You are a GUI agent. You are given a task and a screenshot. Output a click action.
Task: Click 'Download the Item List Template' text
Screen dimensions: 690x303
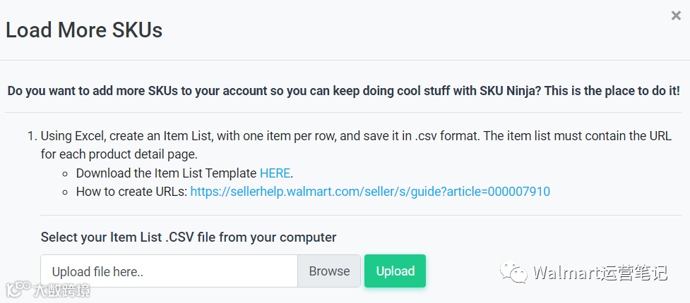pos(167,173)
